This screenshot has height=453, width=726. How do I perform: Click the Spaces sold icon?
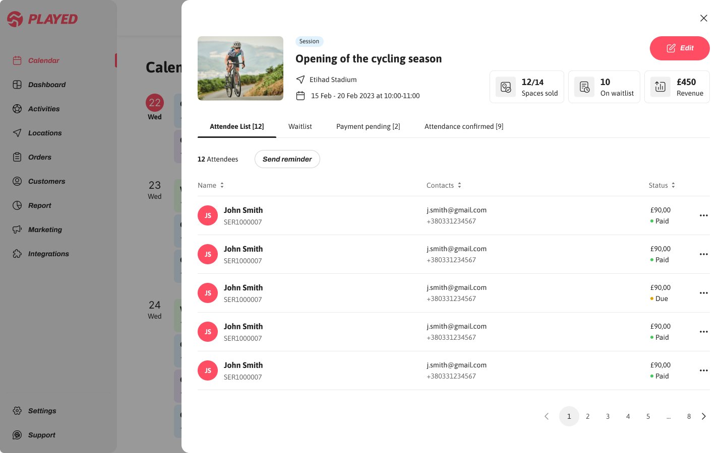pos(506,87)
